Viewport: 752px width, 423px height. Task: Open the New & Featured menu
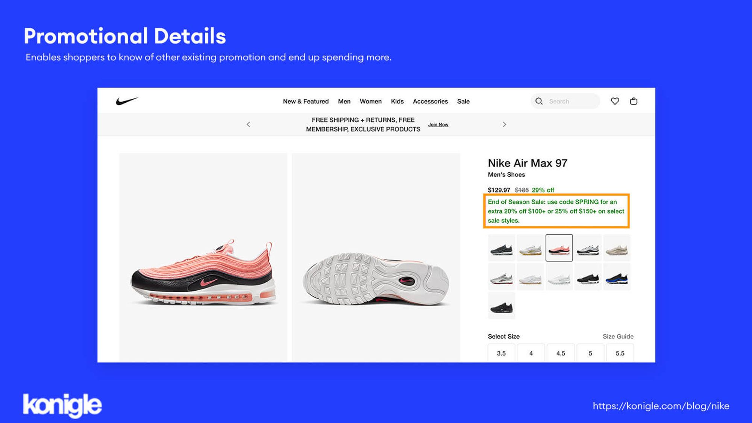pyautogui.click(x=306, y=102)
